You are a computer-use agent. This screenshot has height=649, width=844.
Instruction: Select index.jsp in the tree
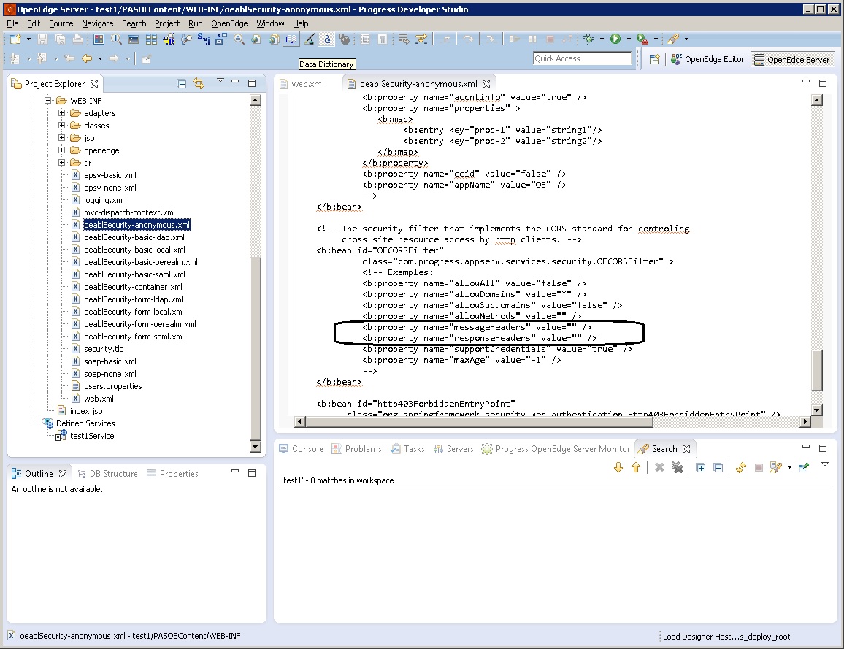click(x=86, y=410)
